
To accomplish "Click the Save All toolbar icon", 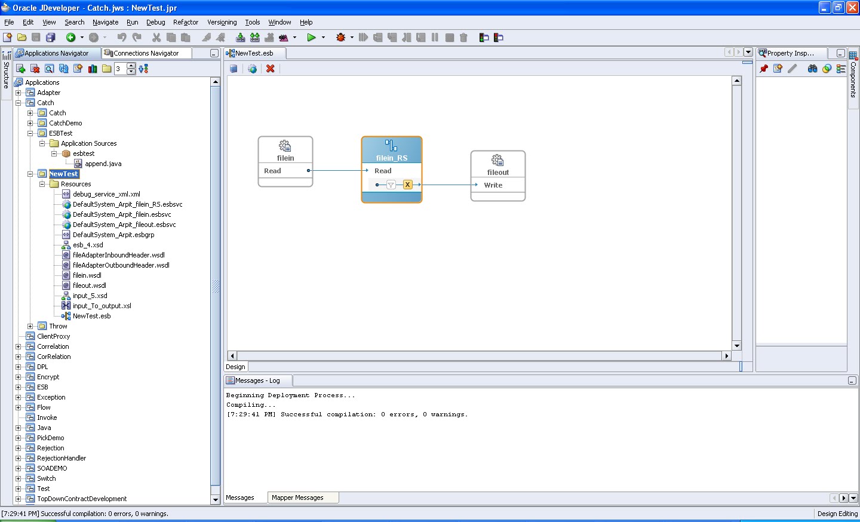I will [x=51, y=37].
